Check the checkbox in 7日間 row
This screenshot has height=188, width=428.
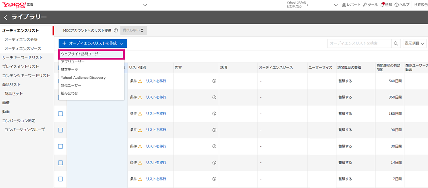tap(60, 179)
